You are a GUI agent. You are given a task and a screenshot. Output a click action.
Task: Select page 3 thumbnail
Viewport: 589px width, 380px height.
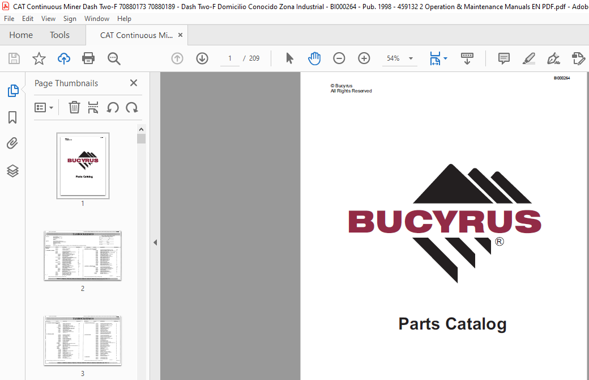(x=83, y=340)
